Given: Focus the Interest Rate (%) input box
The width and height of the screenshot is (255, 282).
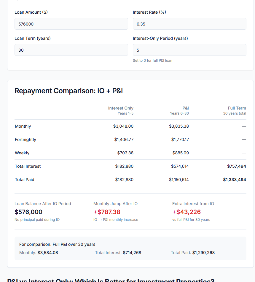Looking at the screenshot, I should (x=189, y=24).
